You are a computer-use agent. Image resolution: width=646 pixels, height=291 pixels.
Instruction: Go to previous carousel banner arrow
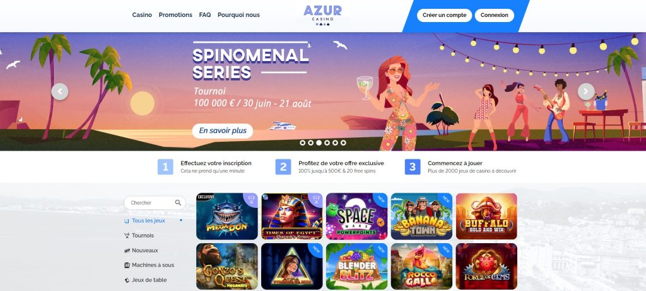pos(60,91)
